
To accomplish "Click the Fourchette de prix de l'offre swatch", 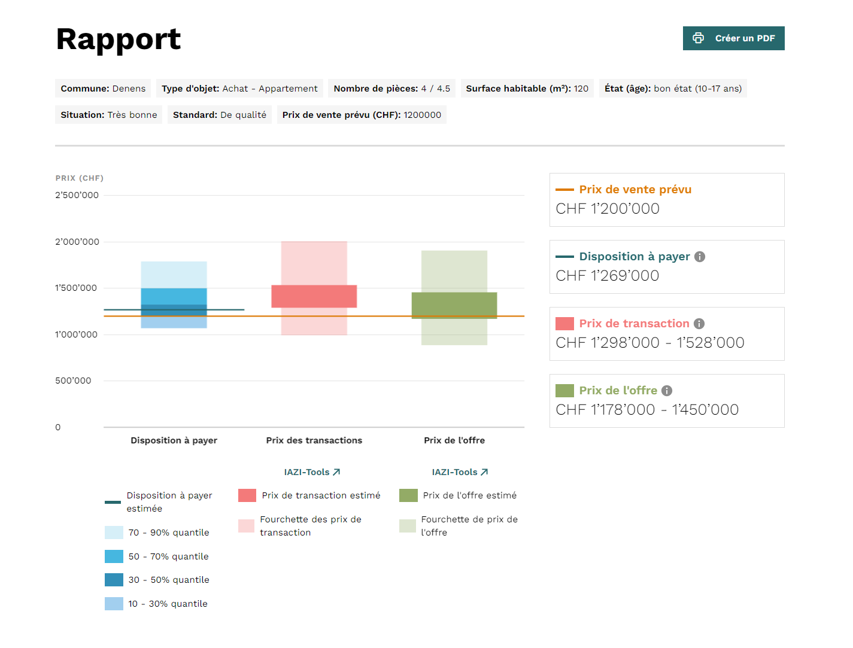I will pyautogui.click(x=407, y=526).
